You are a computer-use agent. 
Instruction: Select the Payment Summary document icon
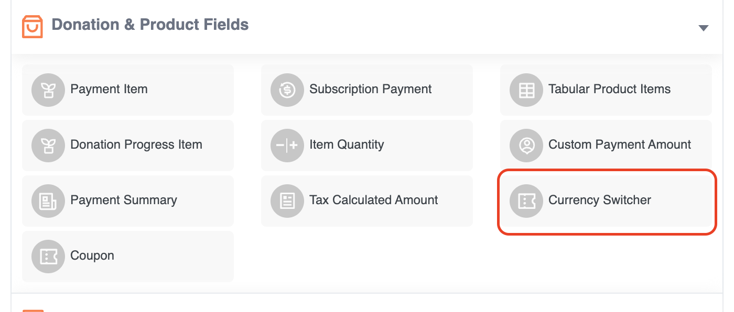pyautogui.click(x=48, y=200)
